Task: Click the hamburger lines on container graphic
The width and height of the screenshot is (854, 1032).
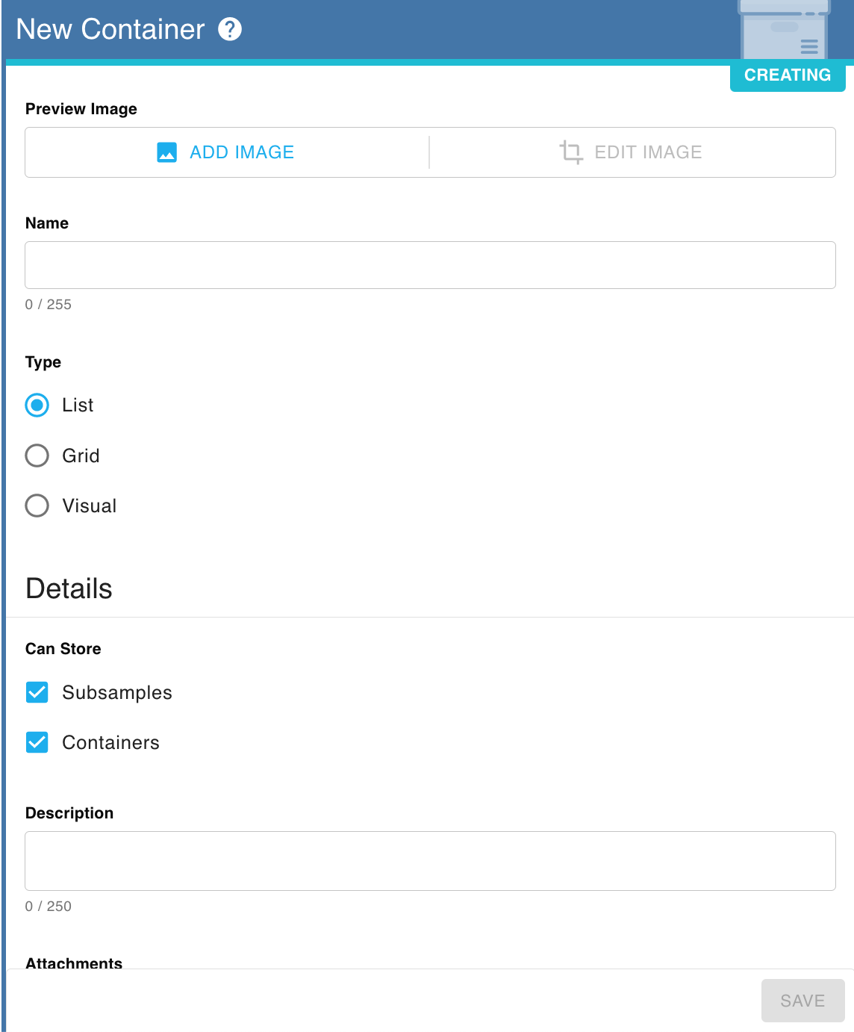Action: coord(809,46)
